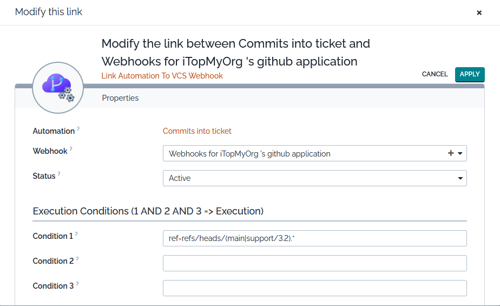Open the Commits into ticket link
This screenshot has height=306, width=500.
tap(197, 131)
